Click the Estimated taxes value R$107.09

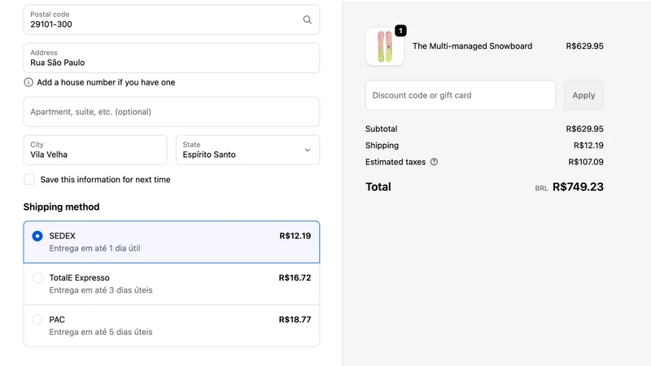[x=586, y=162]
